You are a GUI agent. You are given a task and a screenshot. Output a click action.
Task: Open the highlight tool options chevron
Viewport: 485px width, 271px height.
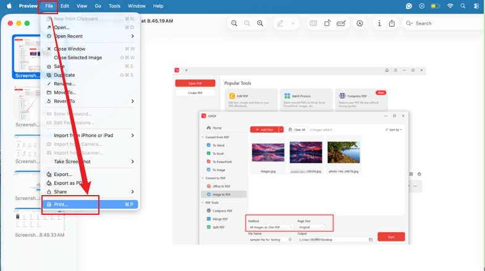click(x=293, y=23)
